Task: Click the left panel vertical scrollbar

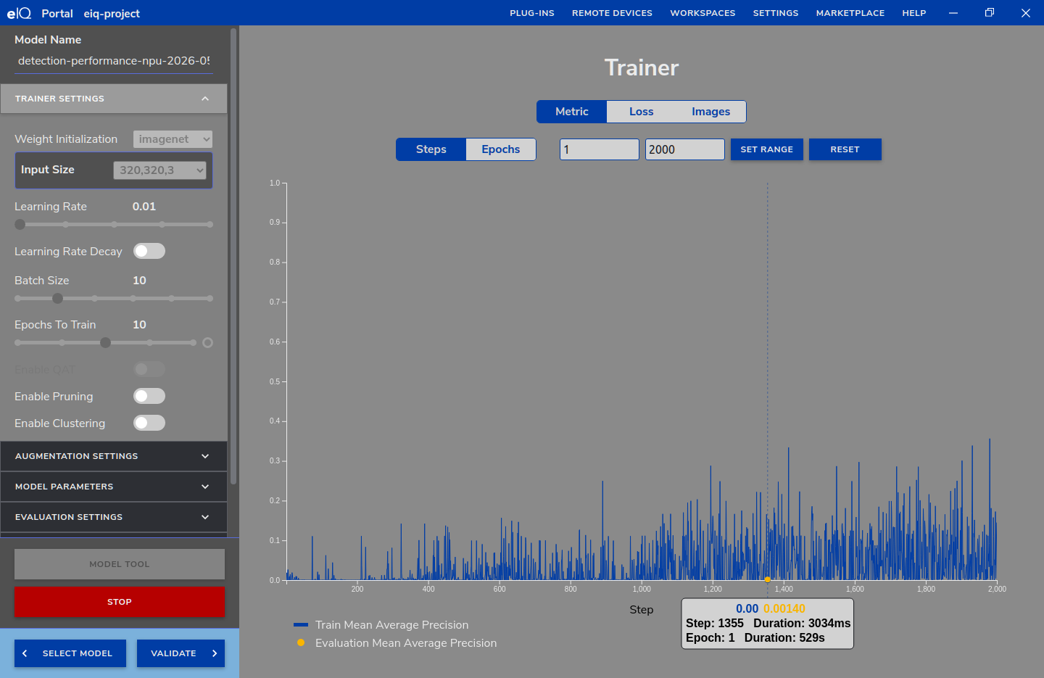Action: 233,256
